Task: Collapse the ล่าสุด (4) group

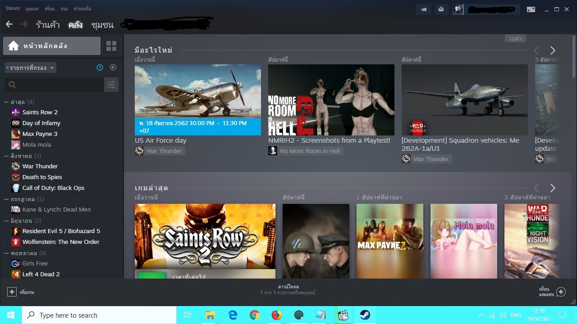Action: (6, 102)
